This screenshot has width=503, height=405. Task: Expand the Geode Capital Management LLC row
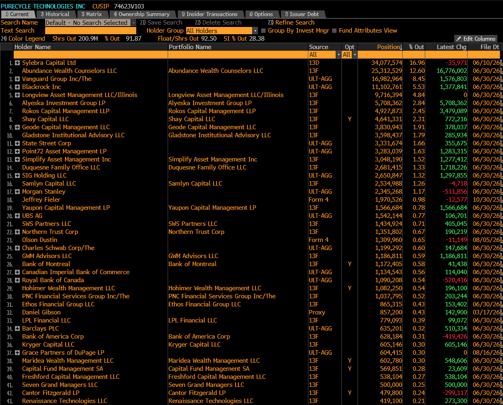(x=17, y=127)
